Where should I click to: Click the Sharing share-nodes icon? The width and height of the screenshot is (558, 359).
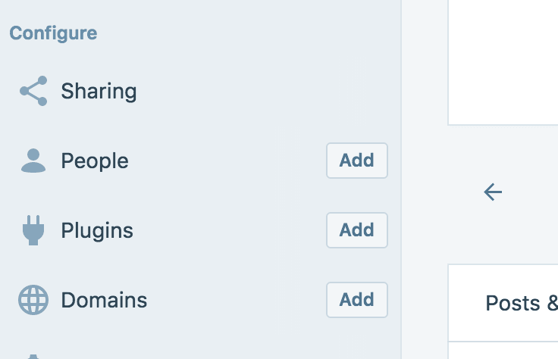[x=33, y=92]
